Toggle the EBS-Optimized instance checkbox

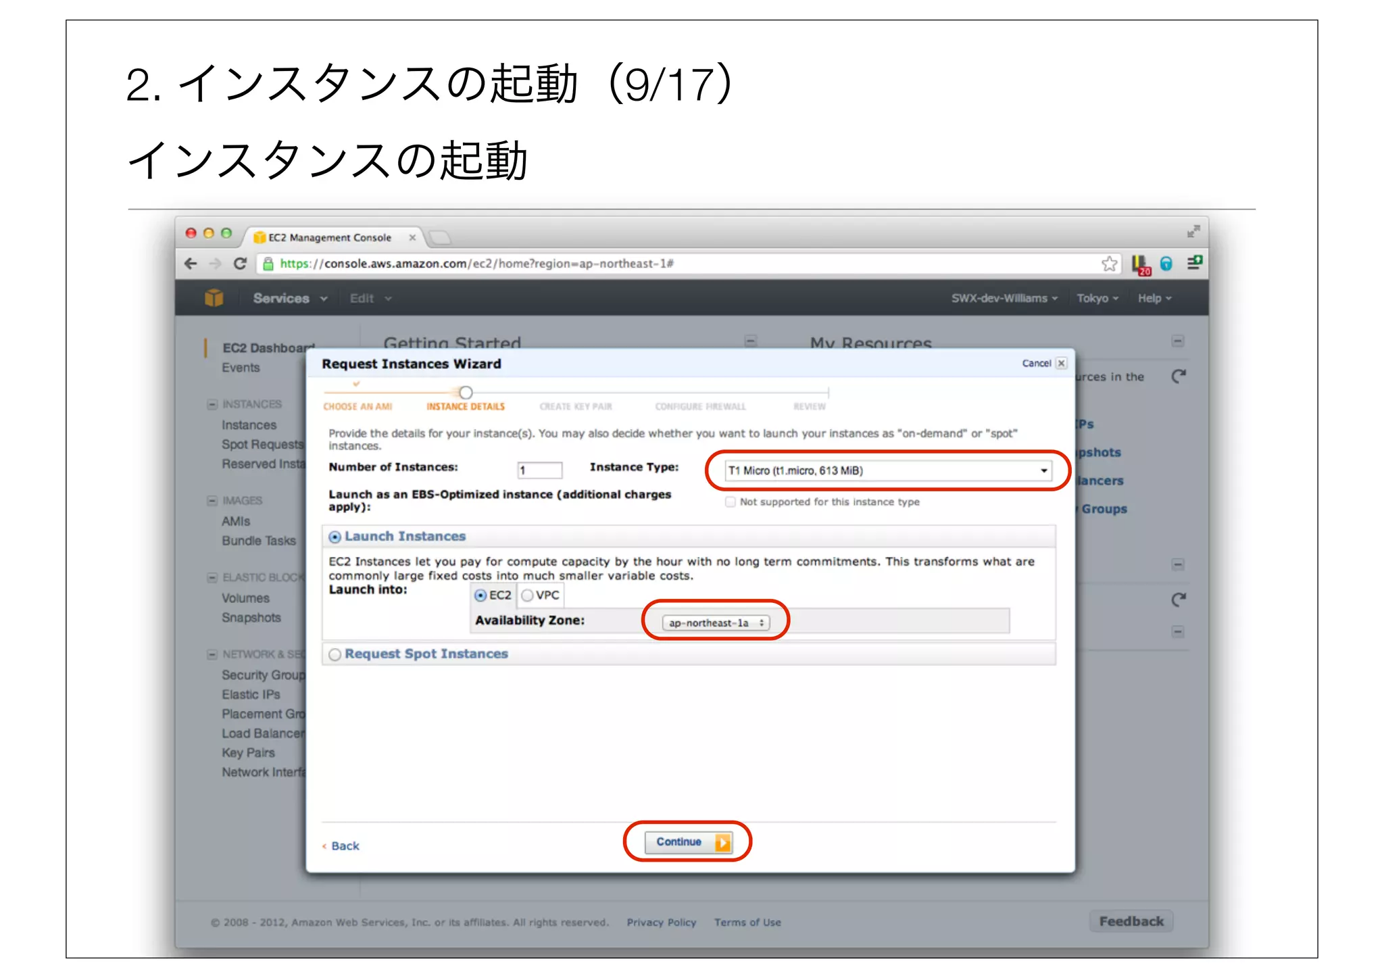coord(730,502)
